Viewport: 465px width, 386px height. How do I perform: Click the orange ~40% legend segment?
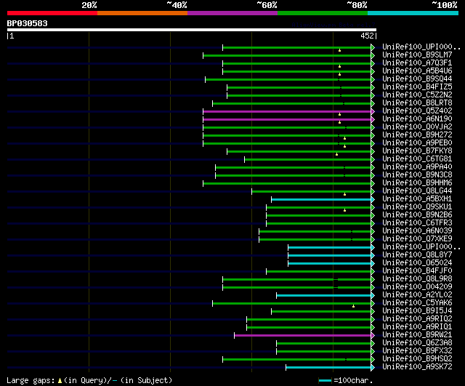(x=142, y=13)
